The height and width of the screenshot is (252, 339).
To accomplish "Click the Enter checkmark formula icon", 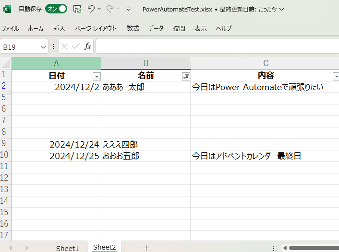I will [x=76, y=46].
